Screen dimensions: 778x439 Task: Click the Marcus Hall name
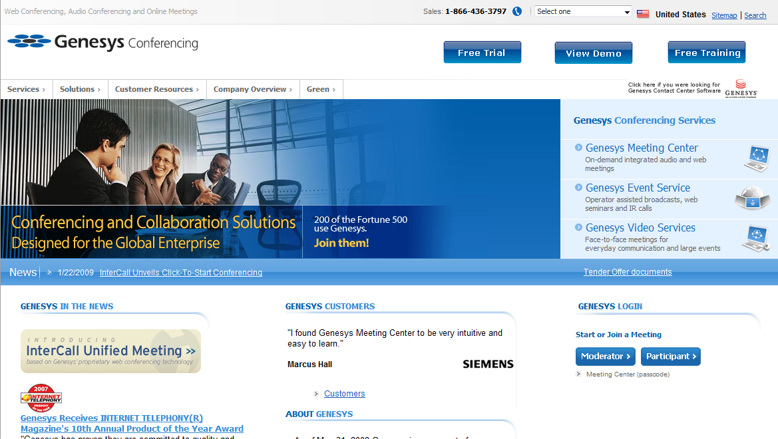click(309, 365)
